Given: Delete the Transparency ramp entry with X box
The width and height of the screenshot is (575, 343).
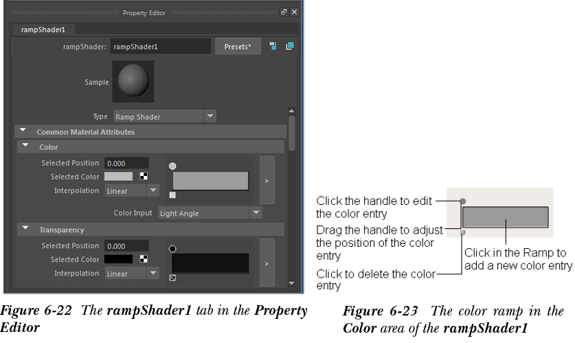Looking at the screenshot, I should [x=172, y=278].
